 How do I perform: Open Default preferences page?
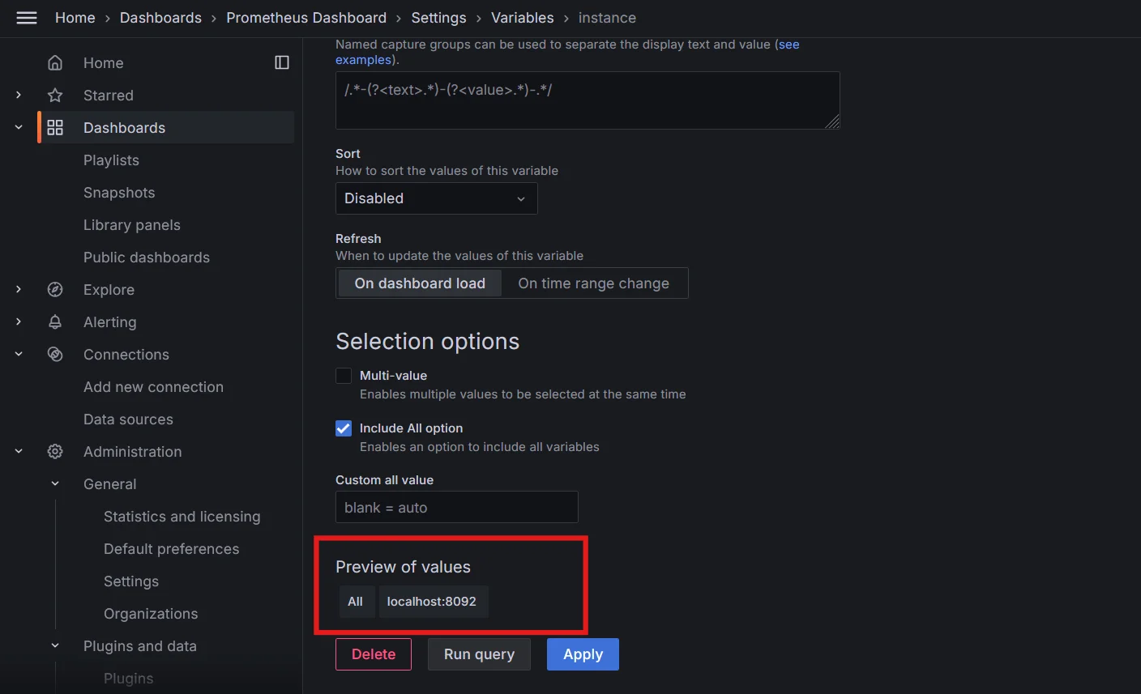[172, 549]
